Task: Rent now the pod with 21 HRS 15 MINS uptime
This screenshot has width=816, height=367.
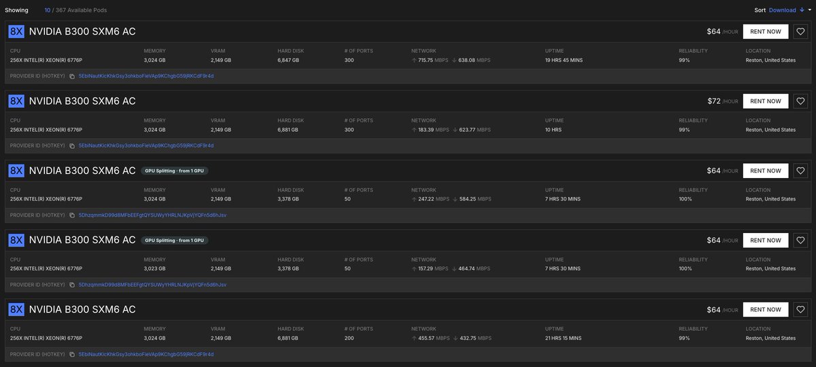Action: (766, 310)
